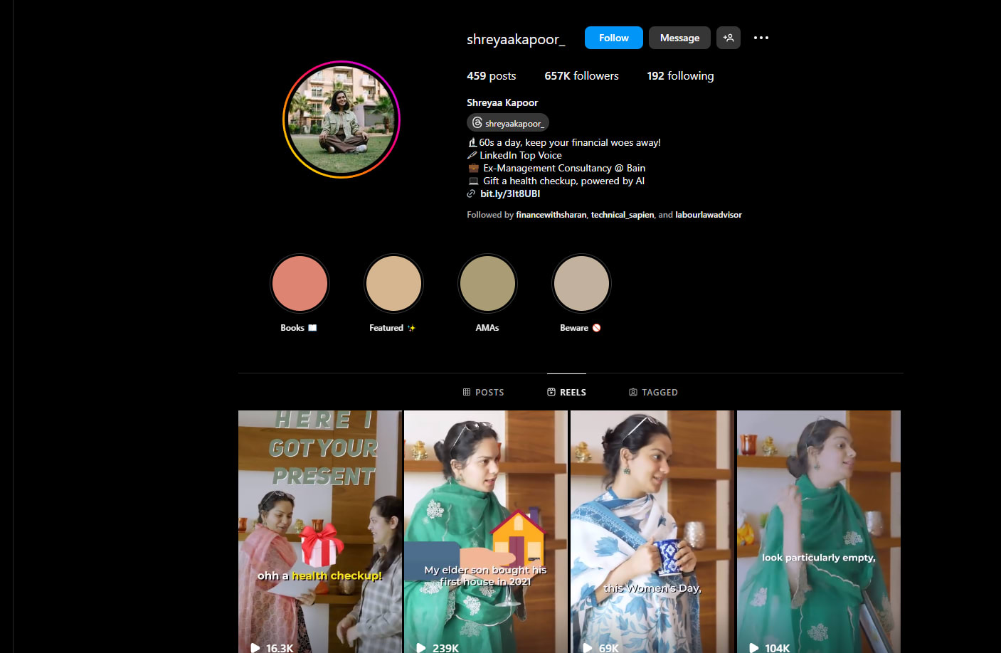The image size is (1001, 653).
Task: Switch to the Tagged tab
Action: click(653, 392)
